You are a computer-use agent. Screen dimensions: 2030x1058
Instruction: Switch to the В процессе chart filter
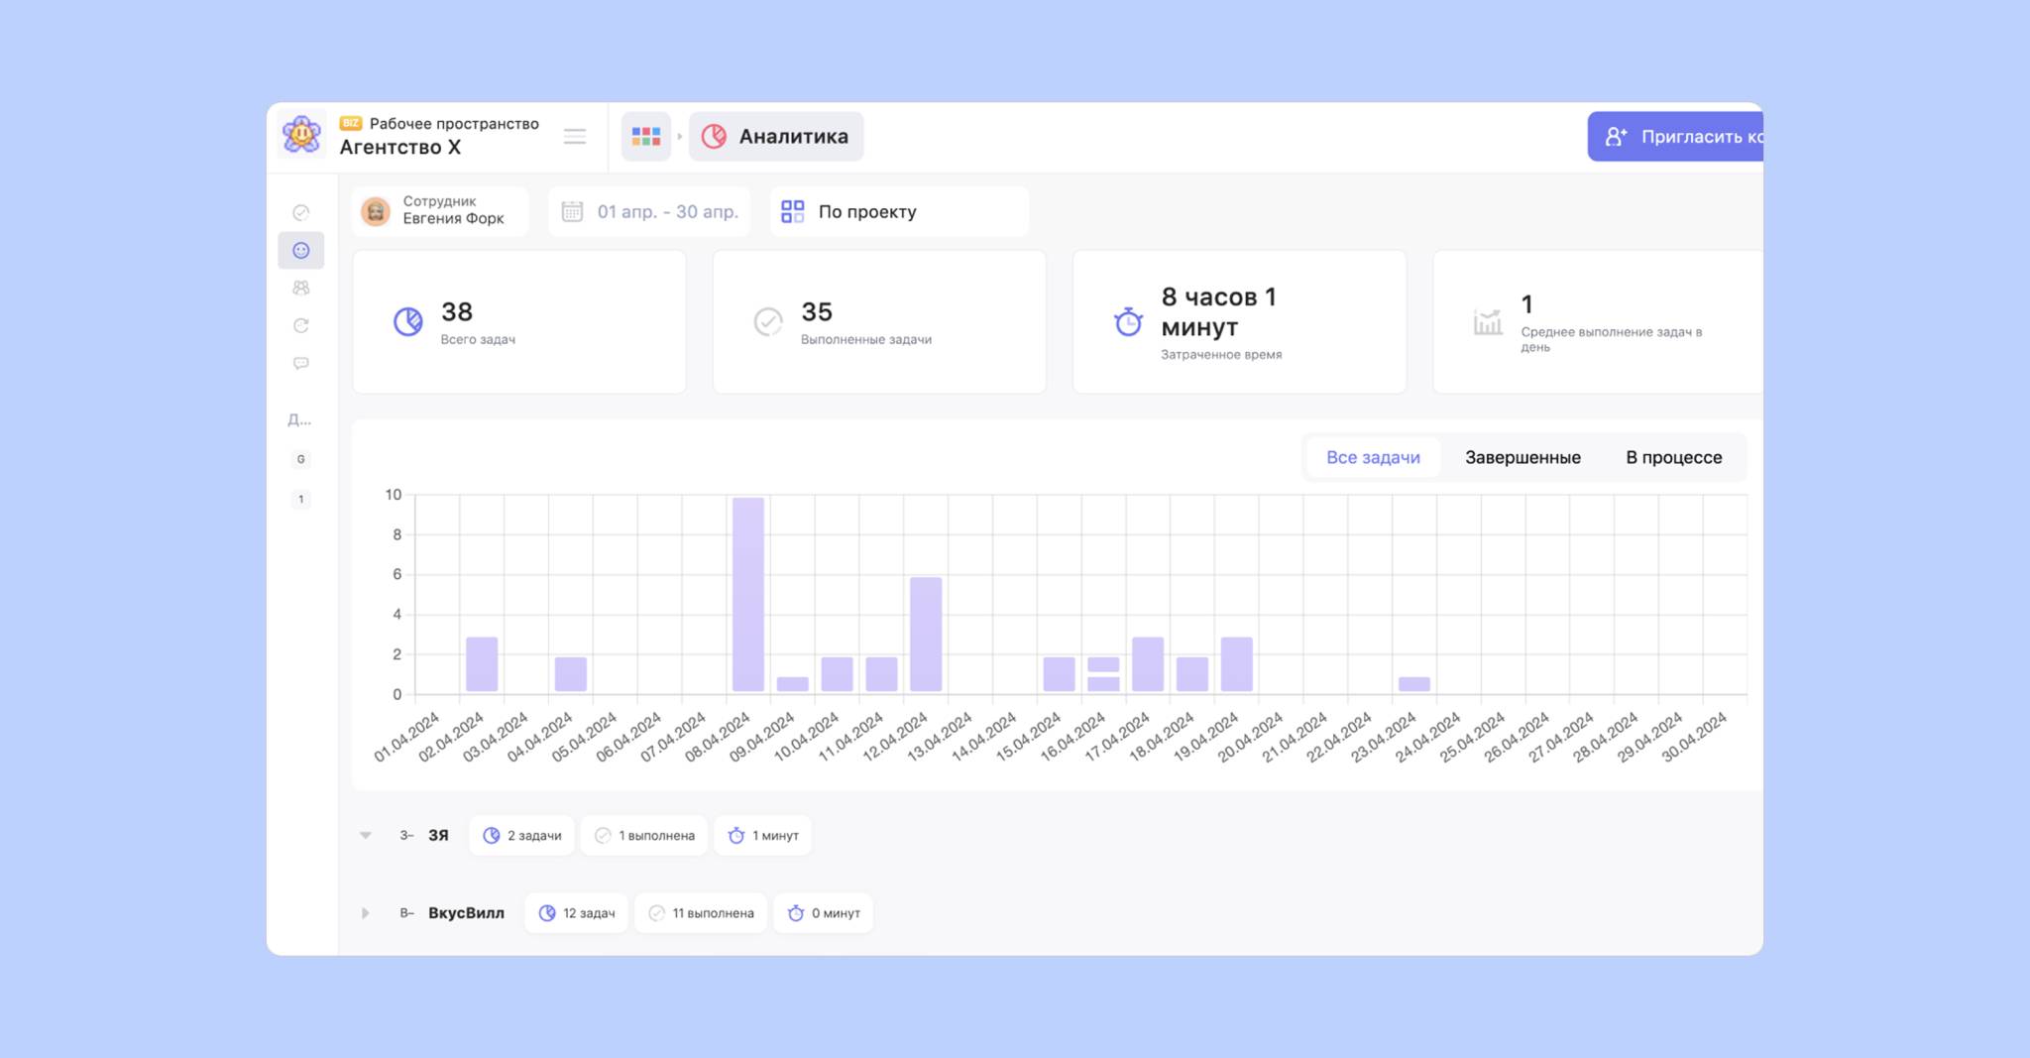coord(1673,458)
